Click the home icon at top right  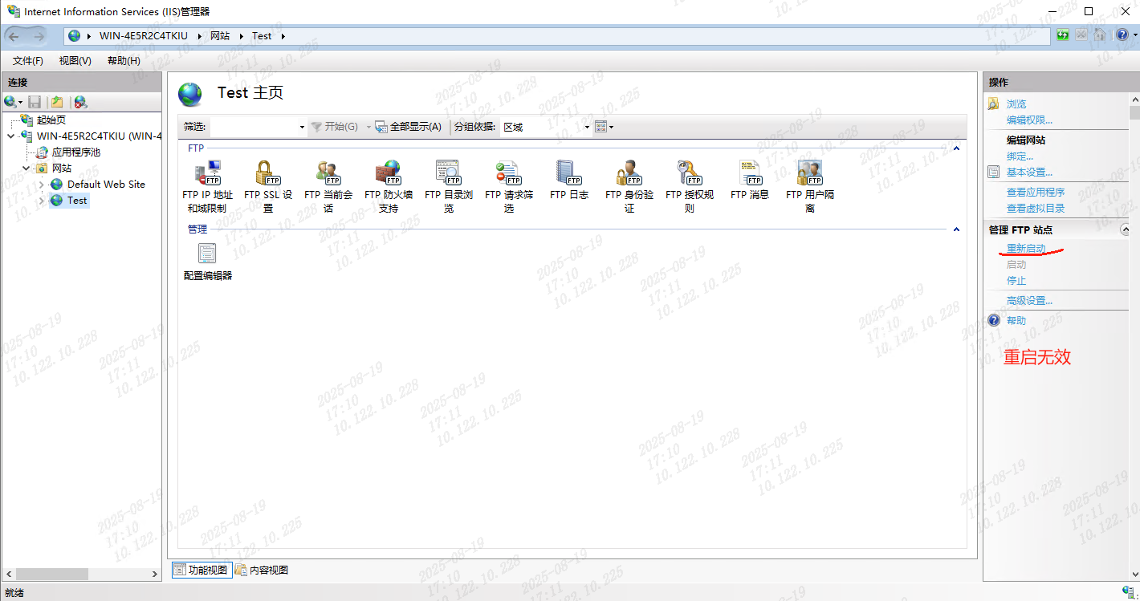1099,35
